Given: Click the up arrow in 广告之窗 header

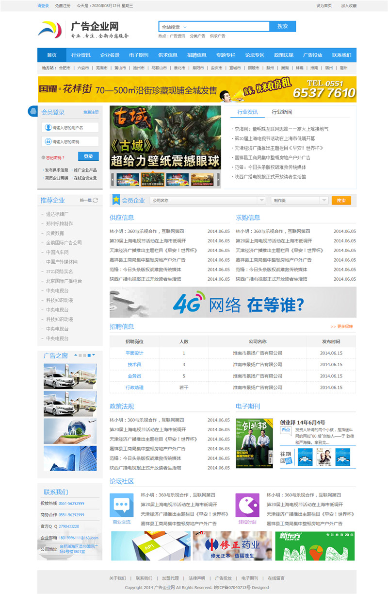Looking at the screenshot, I should click(x=75, y=355).
